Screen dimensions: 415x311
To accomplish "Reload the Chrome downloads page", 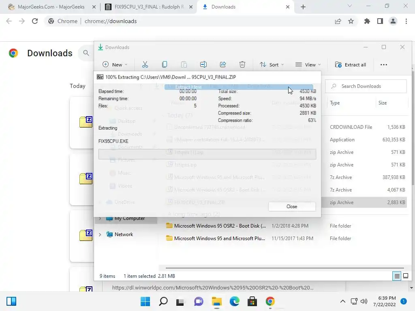I will [35, 21].
